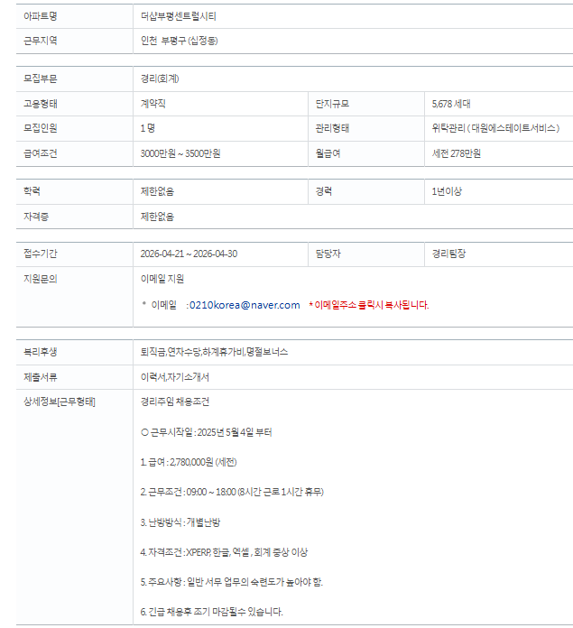573x628 pixels.
Task: Click the 세전 278만원 monthly pay value
Action: (456, 153)
